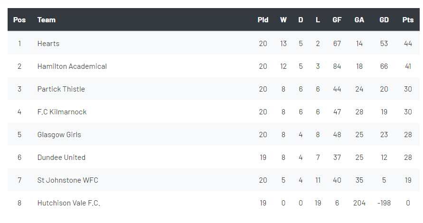Click the Pos column header
423x223 pixels.
[19, 20]
